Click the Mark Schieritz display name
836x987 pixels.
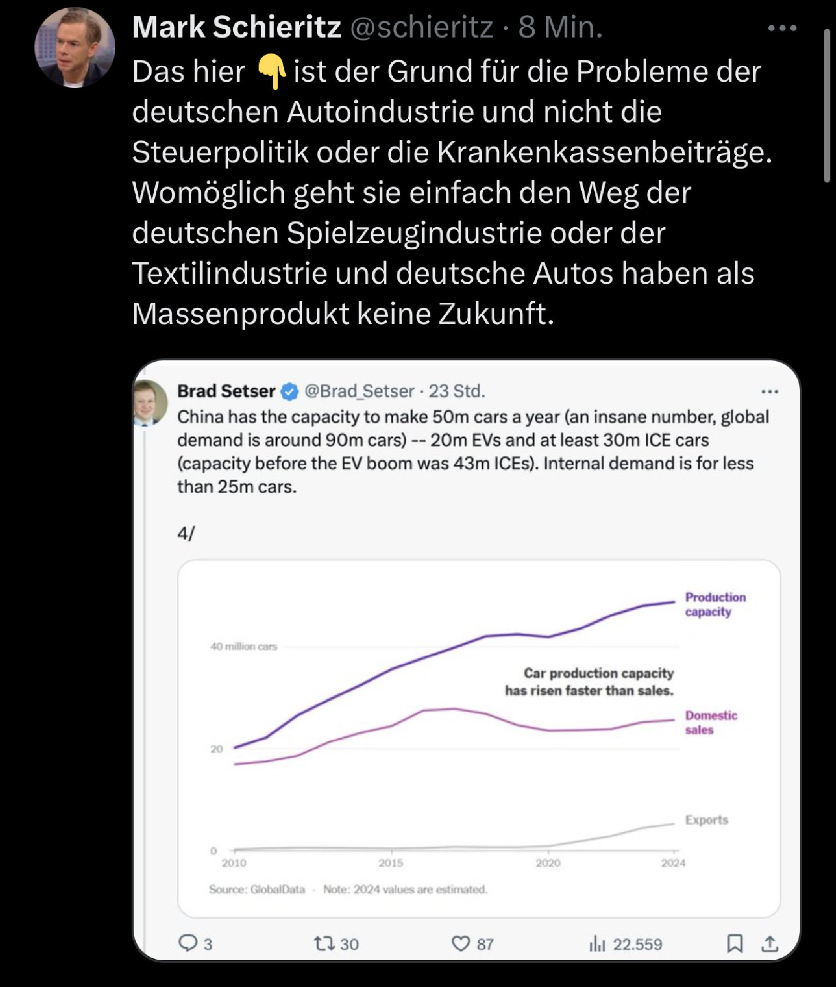(x=237, y=27)
